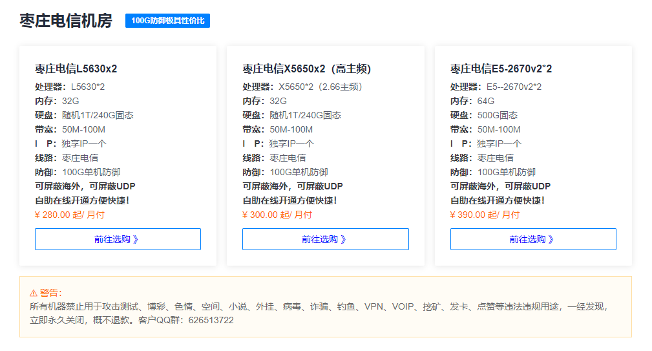
Task: Click the 枣庄电信X5650x2 (高主频) card title
Action: (x=306, y=69)
